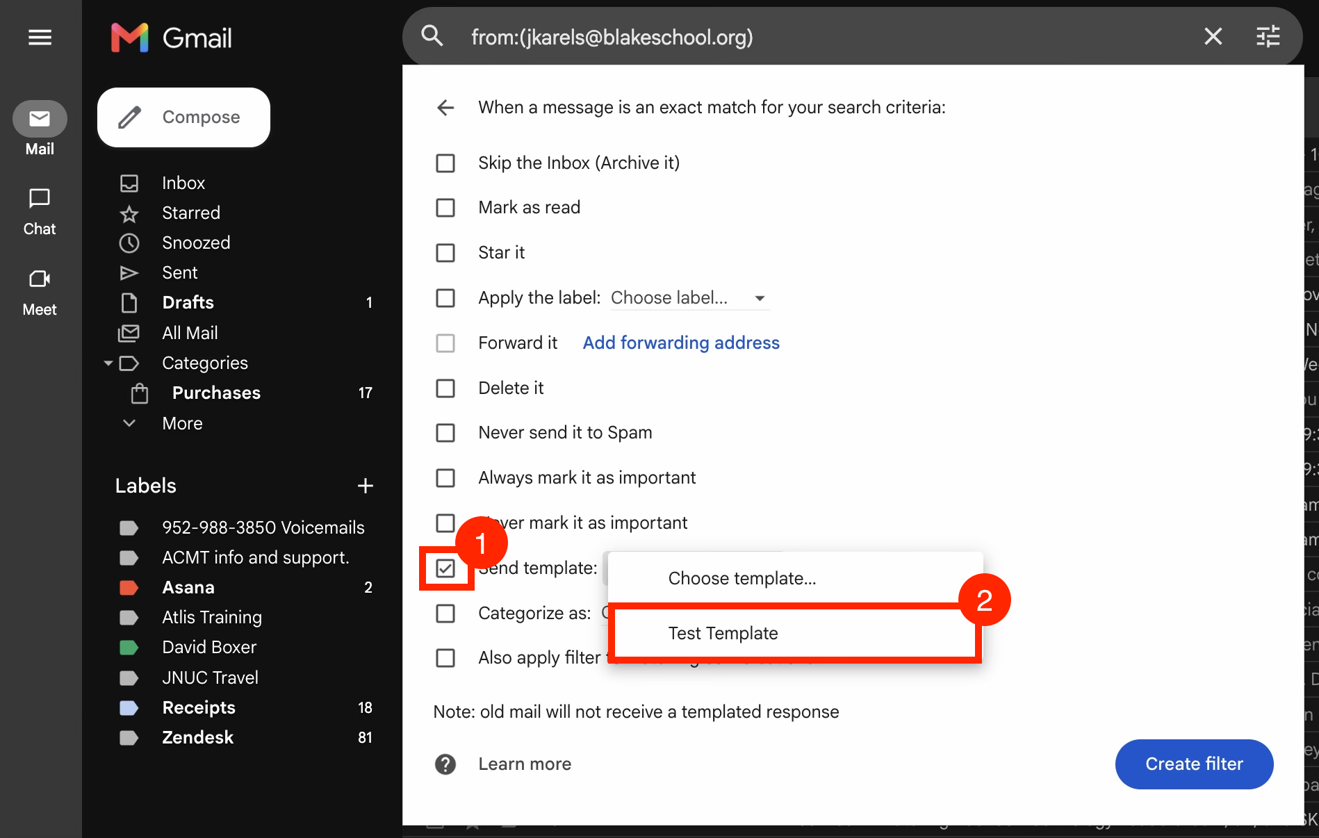The image size is (1319, 838).
Task: Check Skip the Inbox (Archive it)
Action: point(445,163)
